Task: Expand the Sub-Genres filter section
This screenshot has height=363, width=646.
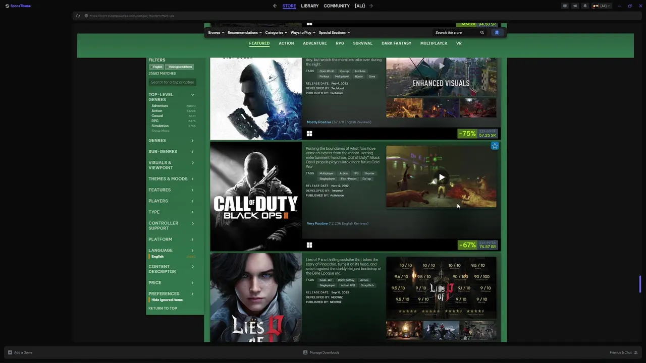Action: (x=172, y=152)
